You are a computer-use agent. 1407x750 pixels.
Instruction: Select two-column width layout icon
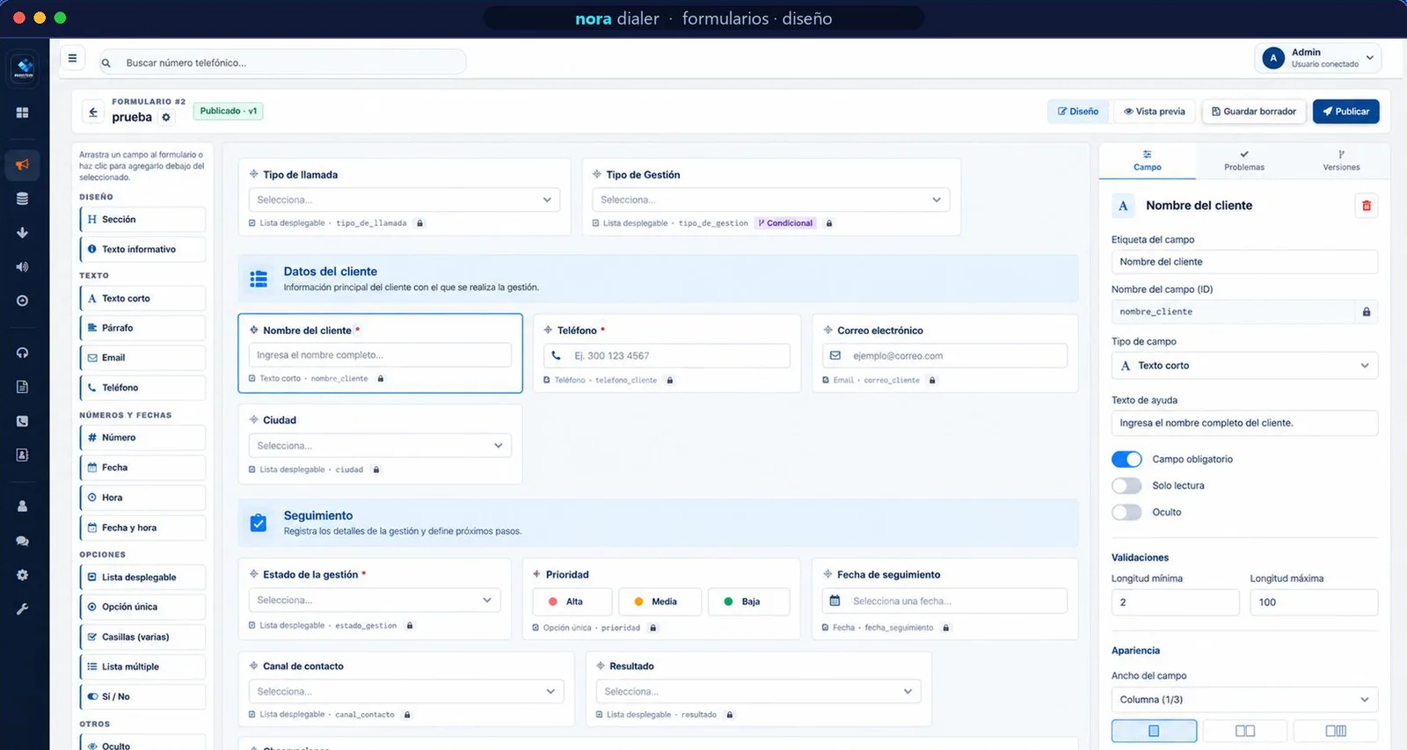(1244, 731)
